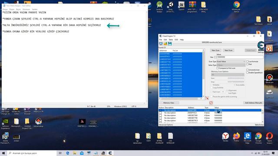Image resolution: width=278 pixels, height=156 pixels.
Task: Enable the Unrandomizer checkbox
Action: (247, 70)
